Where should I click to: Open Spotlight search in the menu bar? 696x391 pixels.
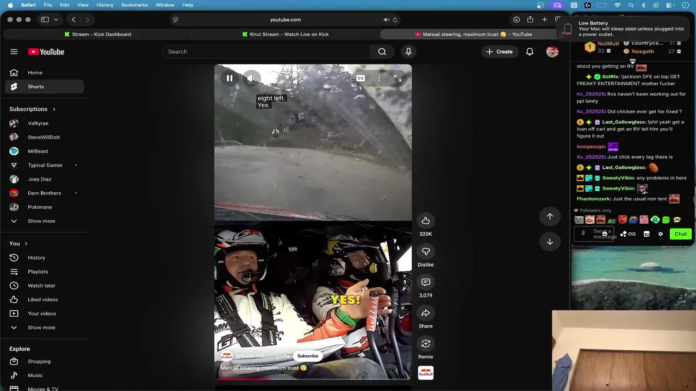tap(631, 5)
